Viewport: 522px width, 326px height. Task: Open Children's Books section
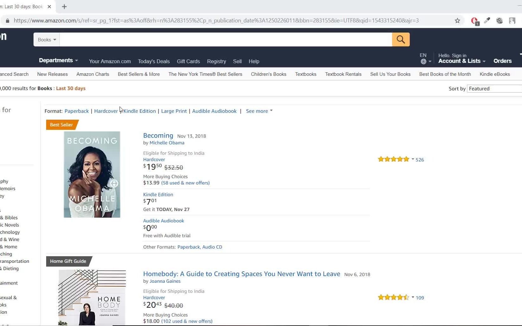(x=269, y=74)
